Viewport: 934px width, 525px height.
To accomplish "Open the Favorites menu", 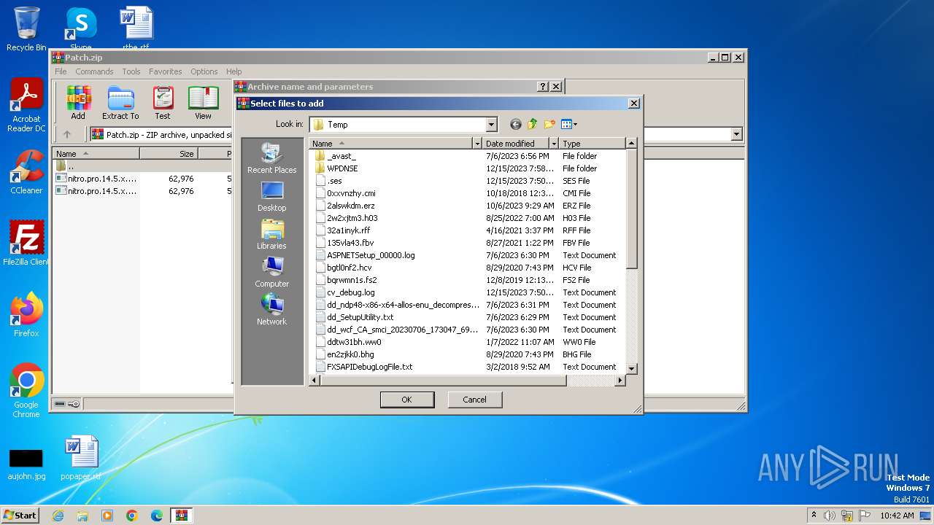I will click(x=166, y=71).
